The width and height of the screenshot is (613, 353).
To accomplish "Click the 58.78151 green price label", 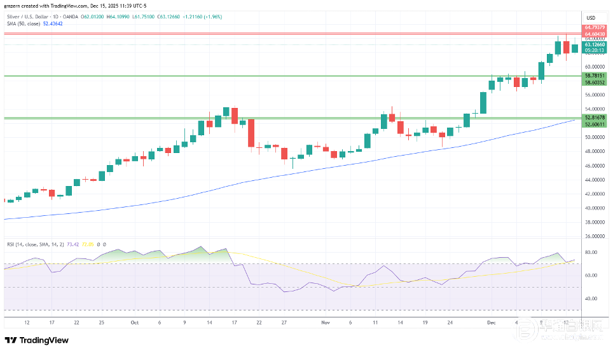I will [x=595, y=75].
